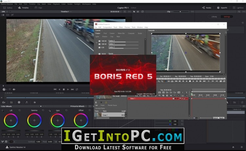Open the Track menu in Boris RED
This screenshot has width=246, height=151.
click(x=115, y=27)
